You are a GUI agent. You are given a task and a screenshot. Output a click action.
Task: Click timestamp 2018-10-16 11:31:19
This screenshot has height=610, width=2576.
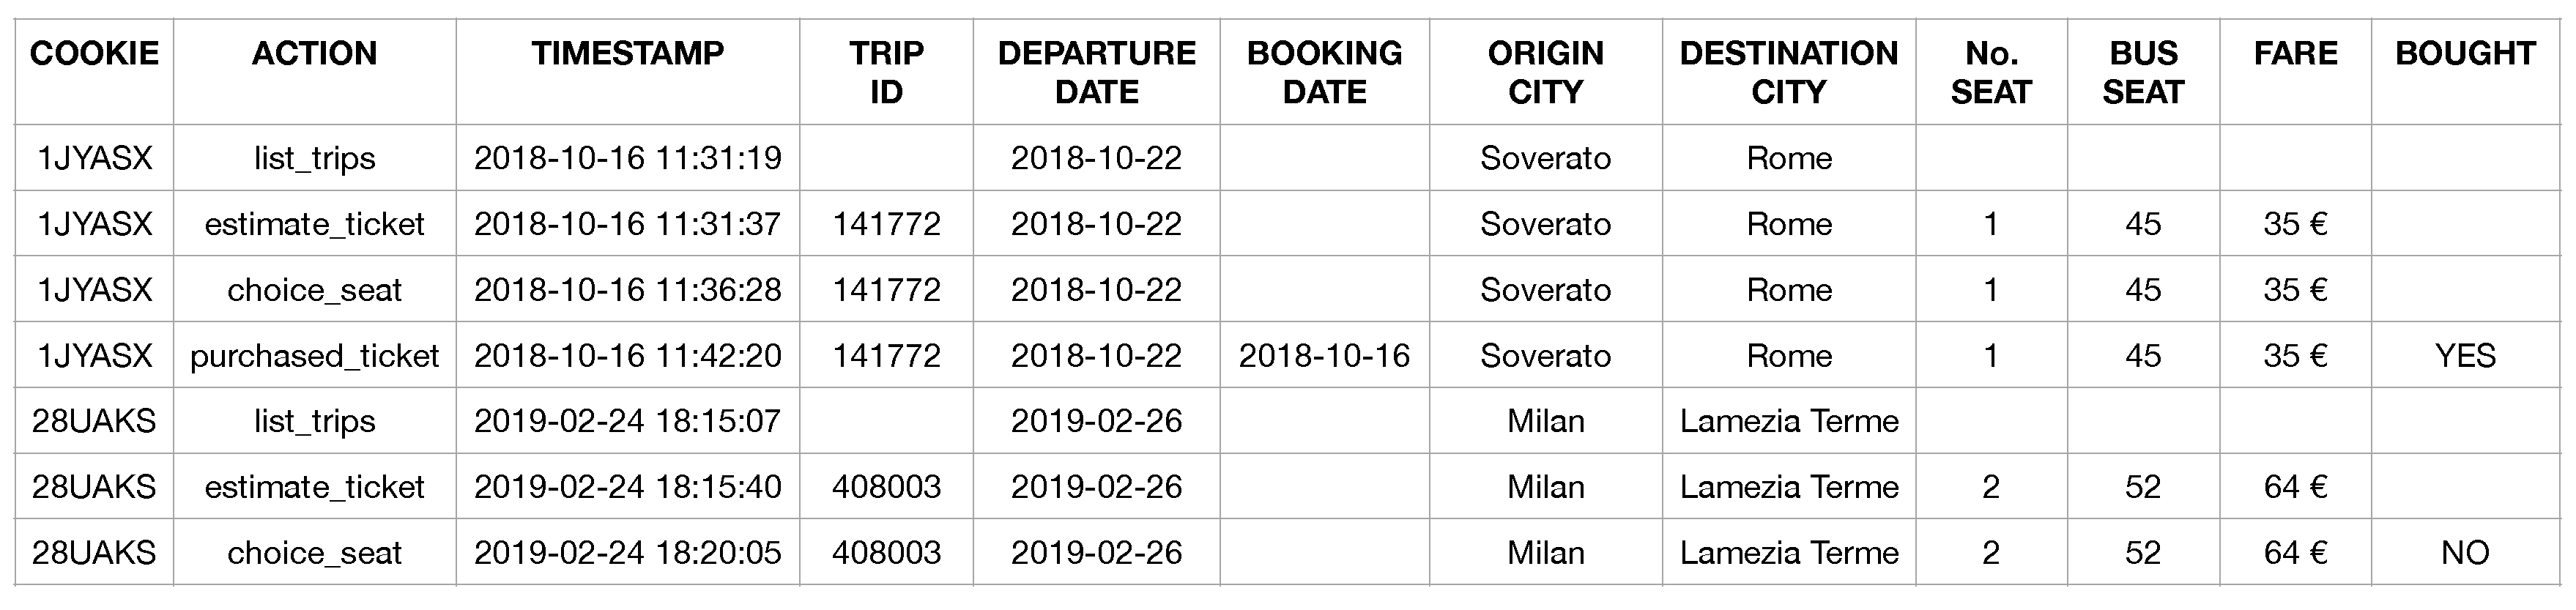pyautogui.click(x=627, y=158)
